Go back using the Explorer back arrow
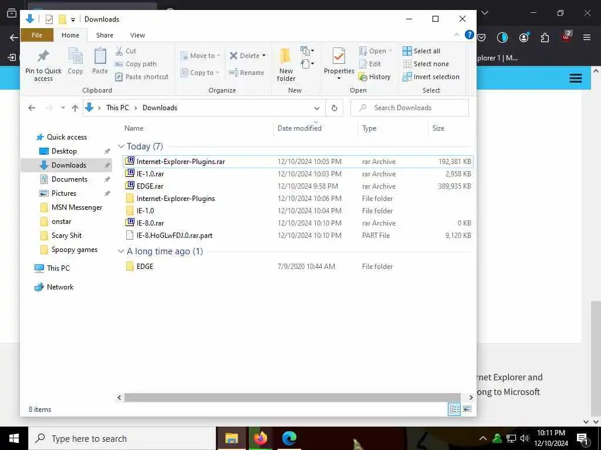This screenshot has width=601, height=450. (x=32, y=108)
